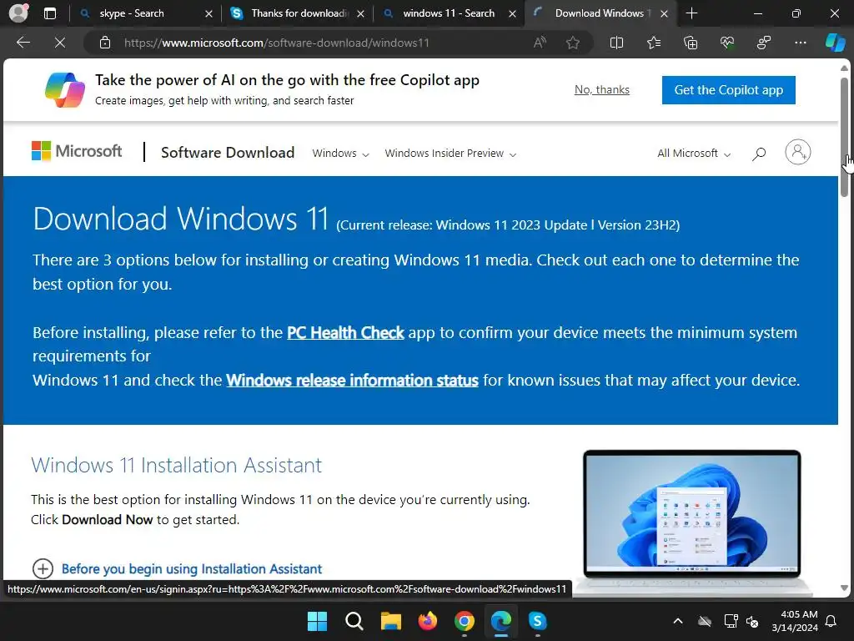
Task: Open split screen view
Action: [x=616, y=43]
